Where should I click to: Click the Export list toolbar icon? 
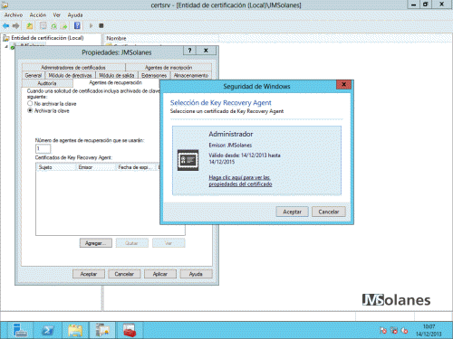coord(63,26)
